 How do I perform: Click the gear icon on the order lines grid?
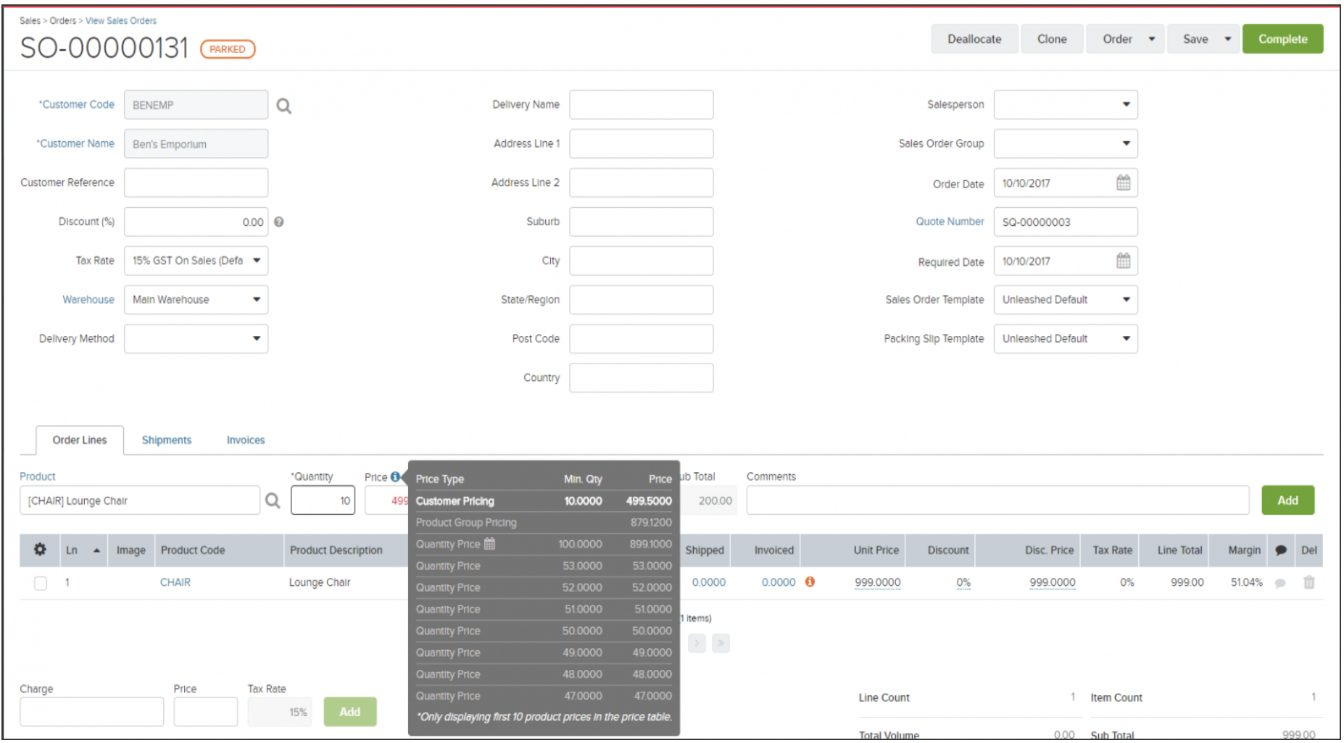pos(40,550)
